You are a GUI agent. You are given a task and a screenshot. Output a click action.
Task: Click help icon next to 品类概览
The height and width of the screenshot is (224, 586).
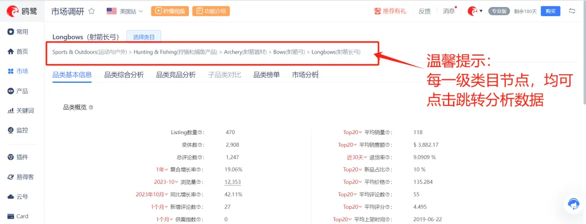coord(91,108)
